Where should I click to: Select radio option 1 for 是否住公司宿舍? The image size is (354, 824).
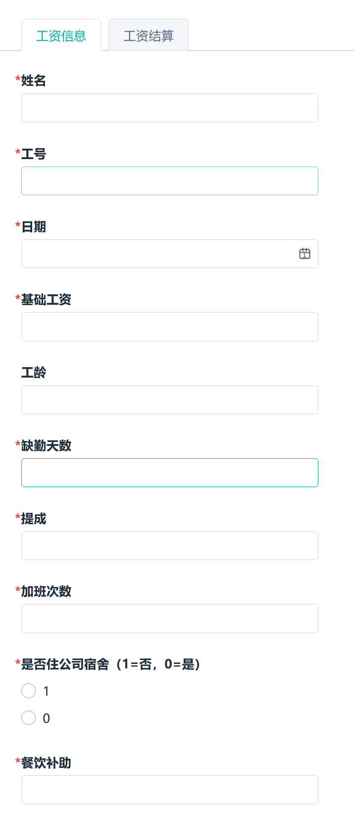pyautogui.click(x=29, y=691)
